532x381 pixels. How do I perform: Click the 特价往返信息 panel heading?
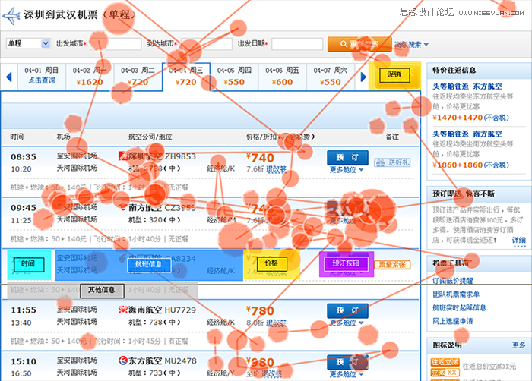(x=454, y=71)
